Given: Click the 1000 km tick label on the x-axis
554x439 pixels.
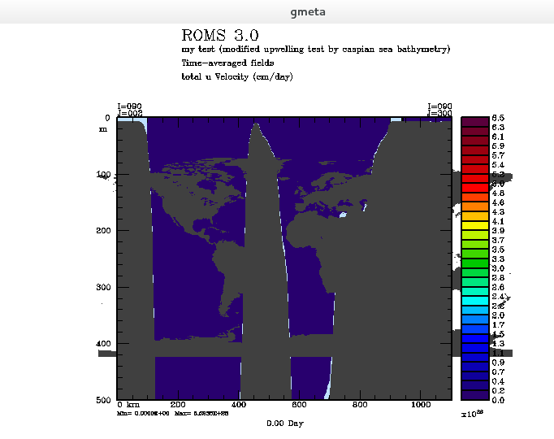Looking at the screenshot, I should pyautogui.click(x=421, y=405).
